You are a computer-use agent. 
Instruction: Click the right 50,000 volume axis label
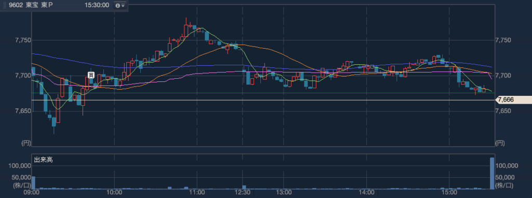(x=504, y=177)
